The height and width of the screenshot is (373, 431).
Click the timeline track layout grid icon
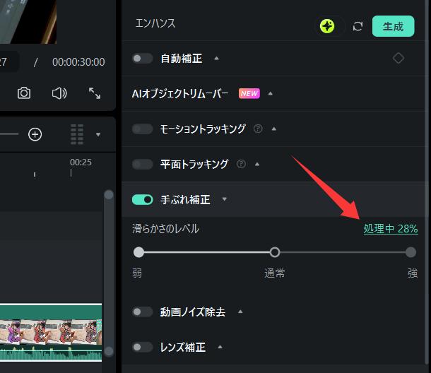pyautogui.click(x=77, y=134)
